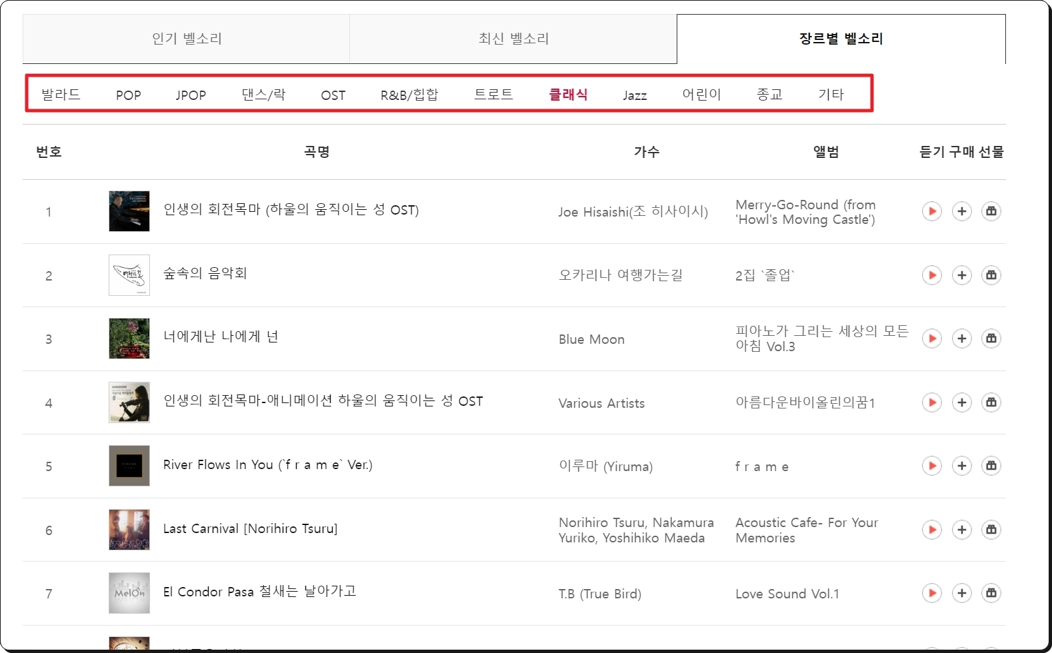1052x653 pixels.
Task: Select the 종교 genre
Action: (x=769, y=95)
